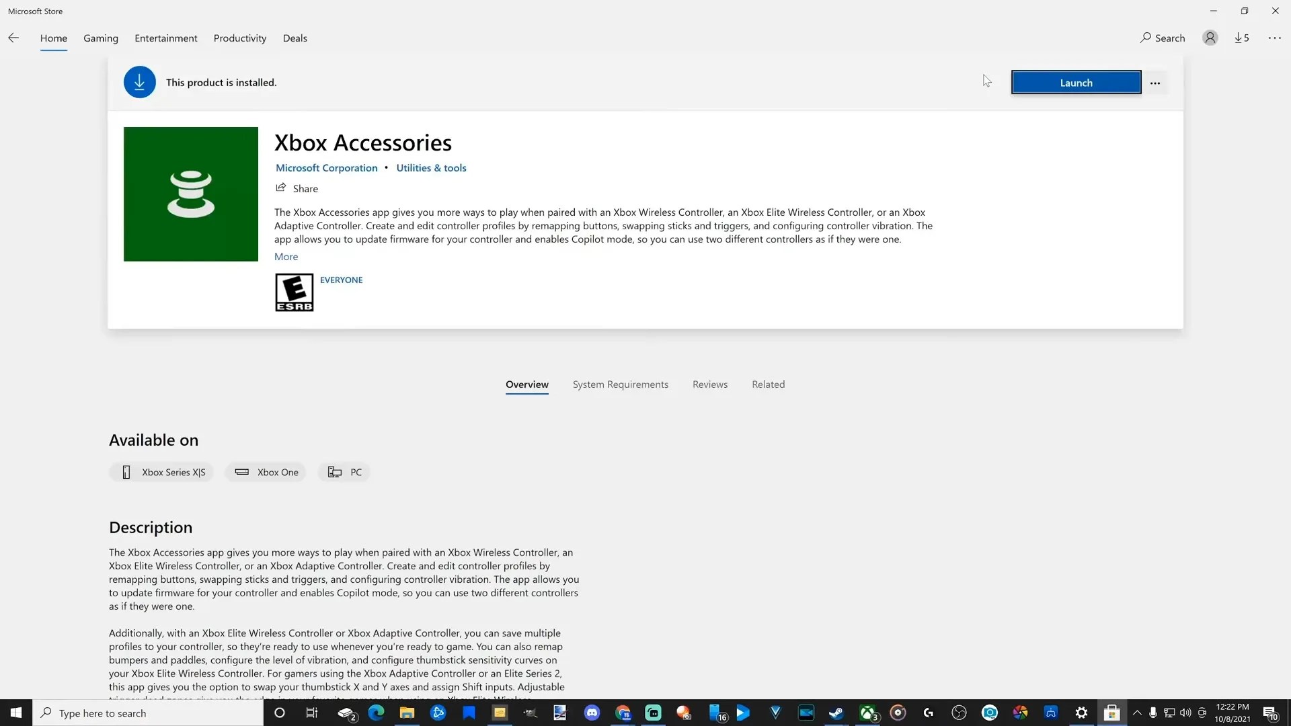Open the user account profile icon
The height and width of the screenshot is (726, 1291).
click(x=1210, y=38)
